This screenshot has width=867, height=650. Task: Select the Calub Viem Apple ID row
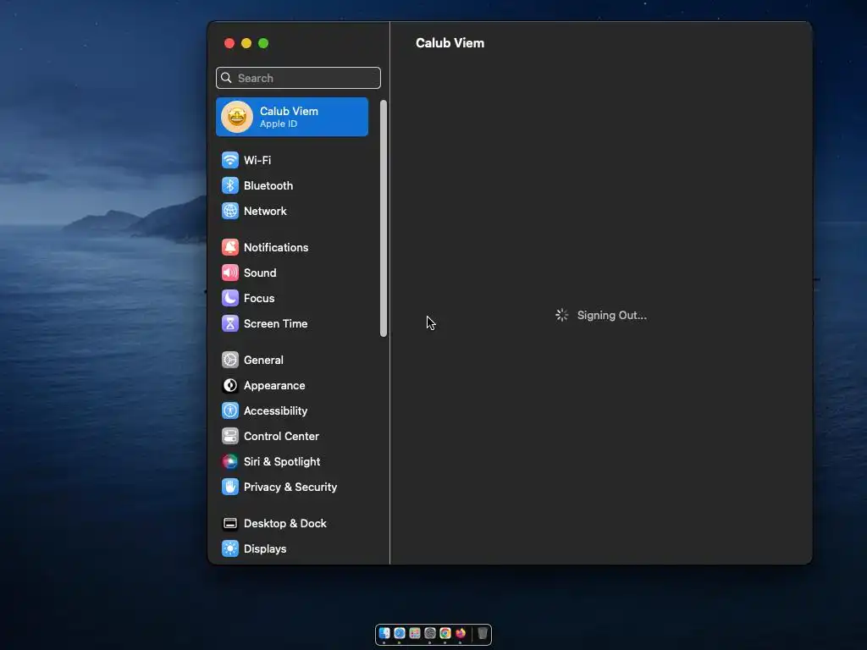click(x=292, y=117)
